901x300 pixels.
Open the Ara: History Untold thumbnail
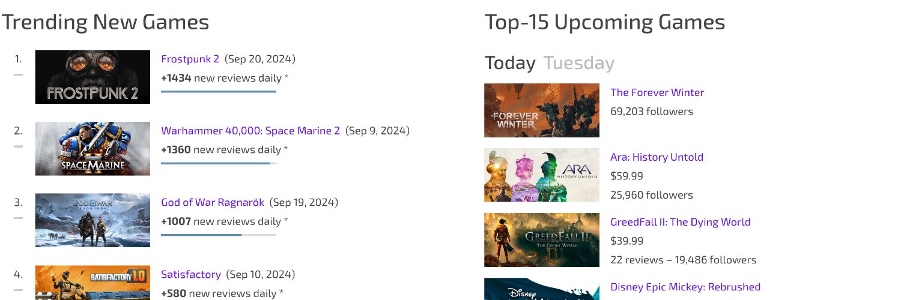pos(542,175)
